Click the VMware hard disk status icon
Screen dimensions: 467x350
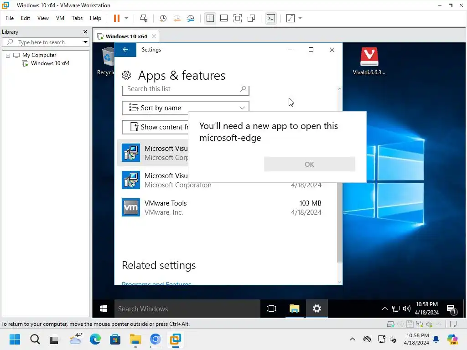[390, 324]
